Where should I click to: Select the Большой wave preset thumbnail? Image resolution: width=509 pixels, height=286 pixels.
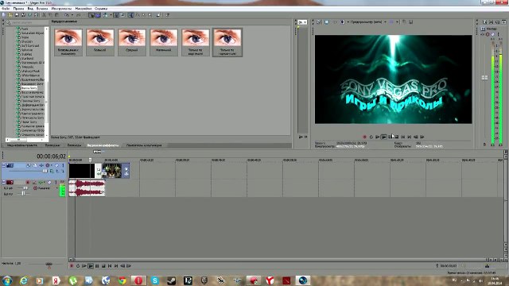[100, 42]
